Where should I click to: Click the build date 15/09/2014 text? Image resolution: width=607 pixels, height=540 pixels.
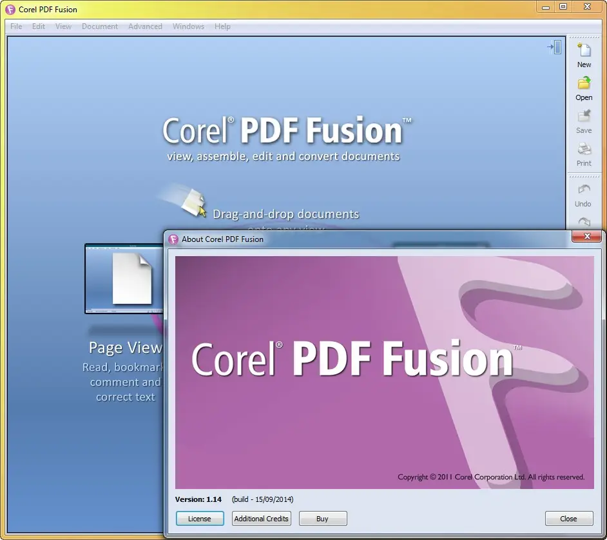tap(262, 499)
